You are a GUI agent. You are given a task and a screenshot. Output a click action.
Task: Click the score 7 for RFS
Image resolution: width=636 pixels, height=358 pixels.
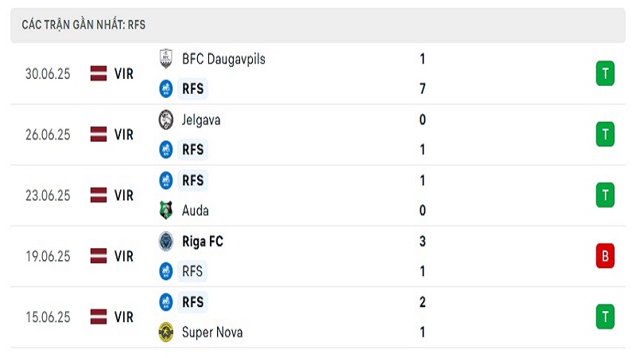coord(423,89)
